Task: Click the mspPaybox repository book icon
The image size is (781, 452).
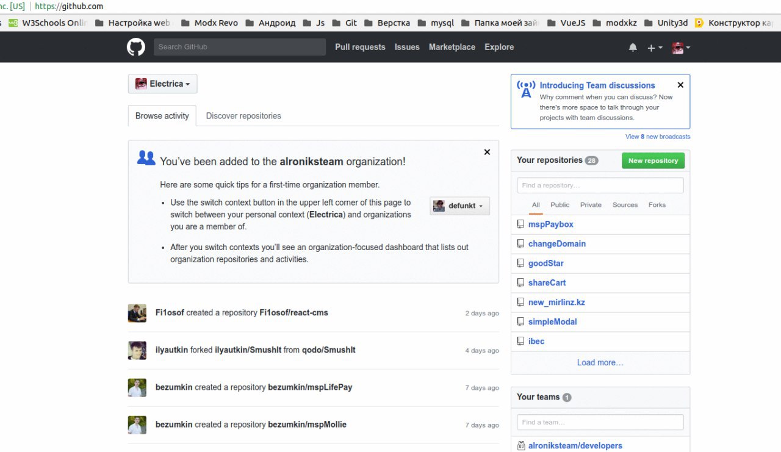Action: 520,224
